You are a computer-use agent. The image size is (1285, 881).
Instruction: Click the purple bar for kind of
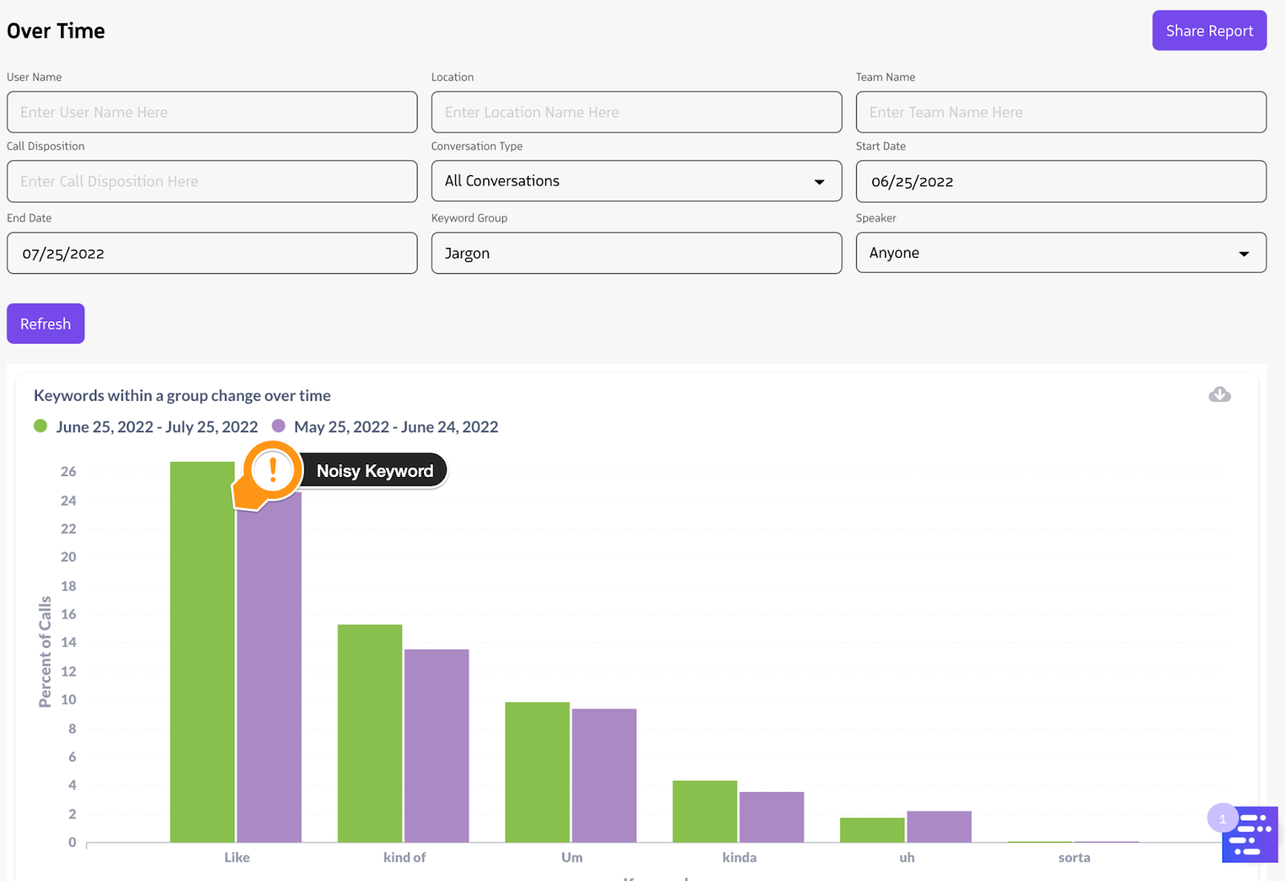(x=436, y=745)
